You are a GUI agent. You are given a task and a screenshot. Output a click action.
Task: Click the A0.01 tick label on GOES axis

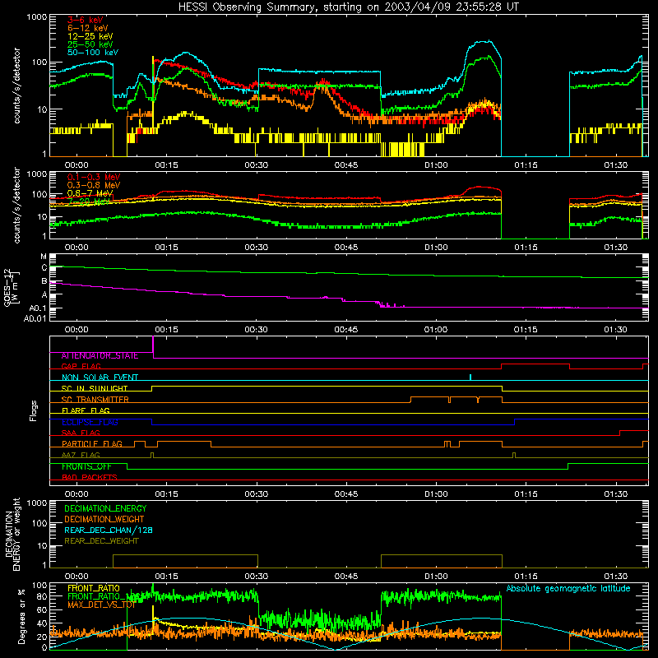[35, 318]
